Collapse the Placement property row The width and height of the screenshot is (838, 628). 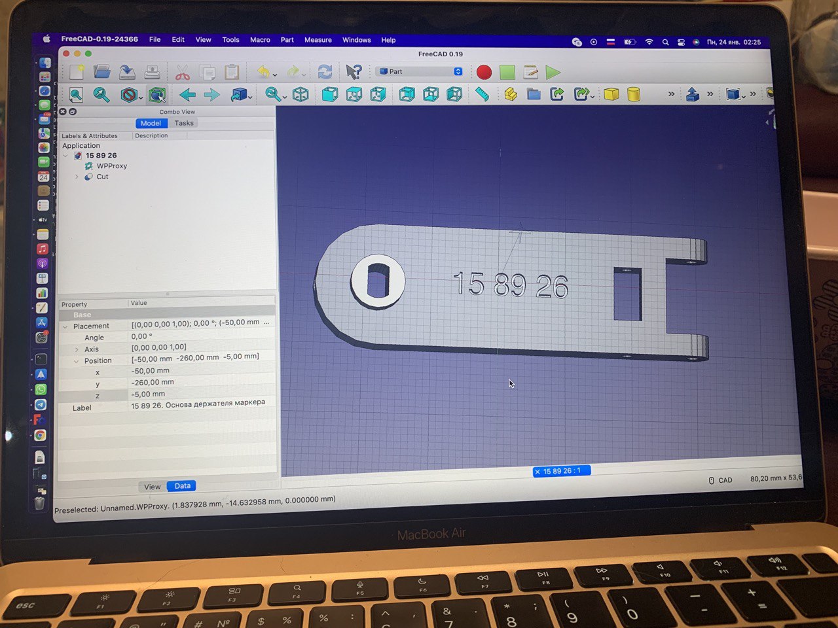point(65,326)
